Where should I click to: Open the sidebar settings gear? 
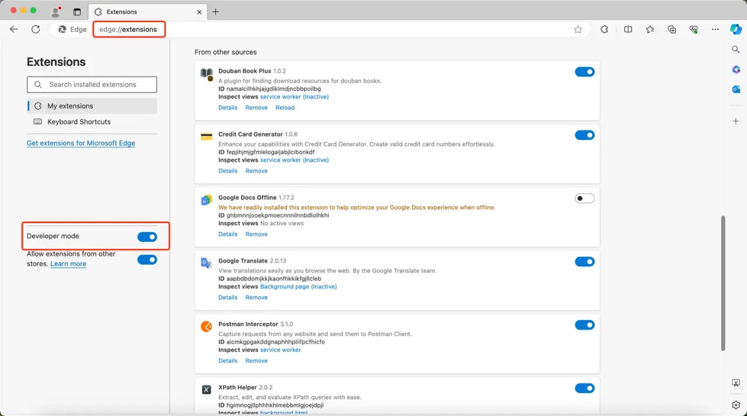[736, 405]
